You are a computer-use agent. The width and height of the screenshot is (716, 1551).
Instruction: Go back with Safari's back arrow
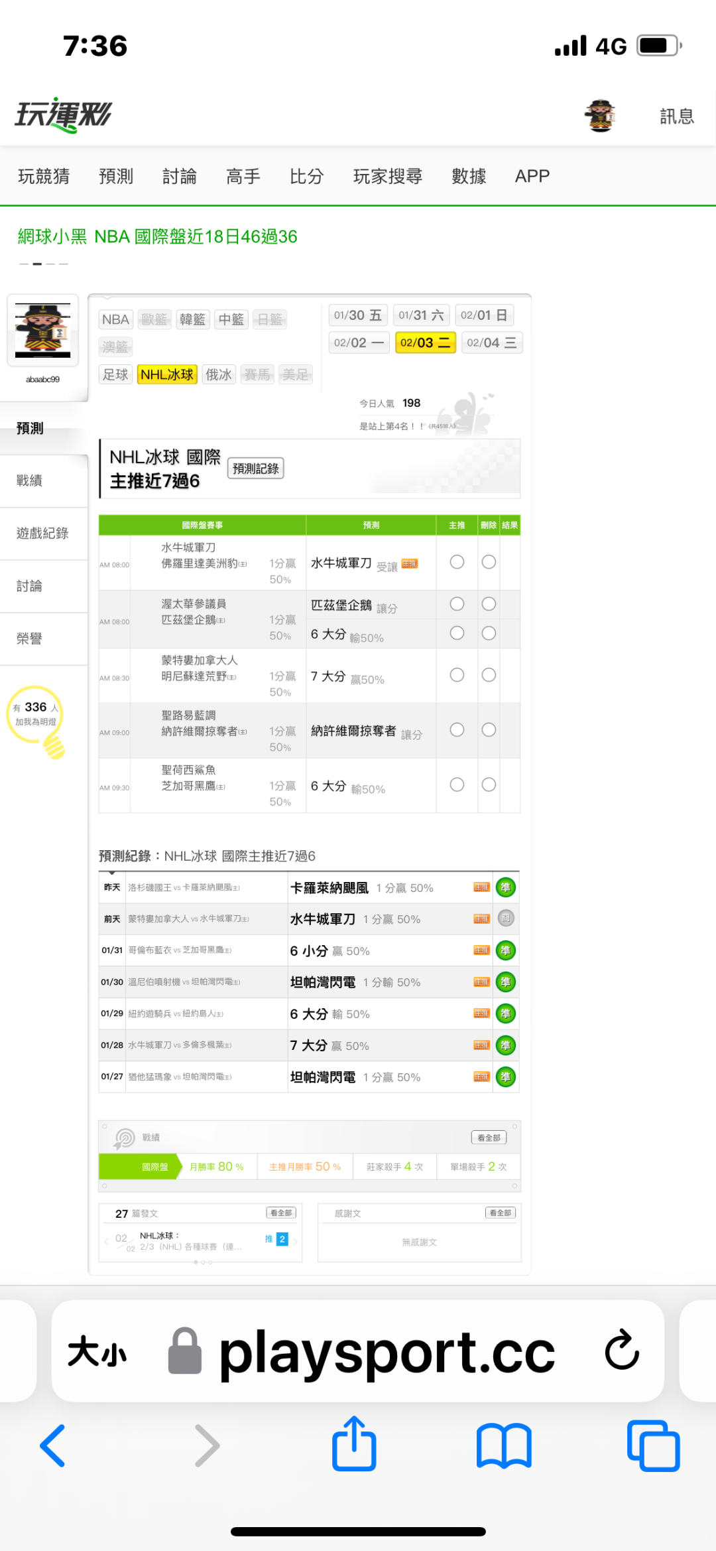pyautogui.click(x=53, y=1445)
